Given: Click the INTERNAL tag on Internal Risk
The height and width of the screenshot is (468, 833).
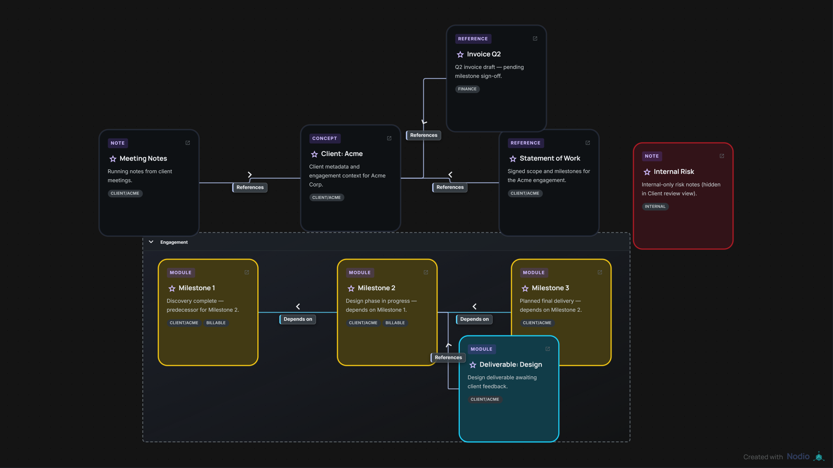Looking at the screenshot, I should pos(655,207).
